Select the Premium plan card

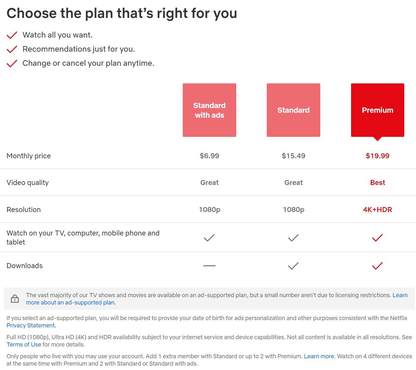coord(378,110)
